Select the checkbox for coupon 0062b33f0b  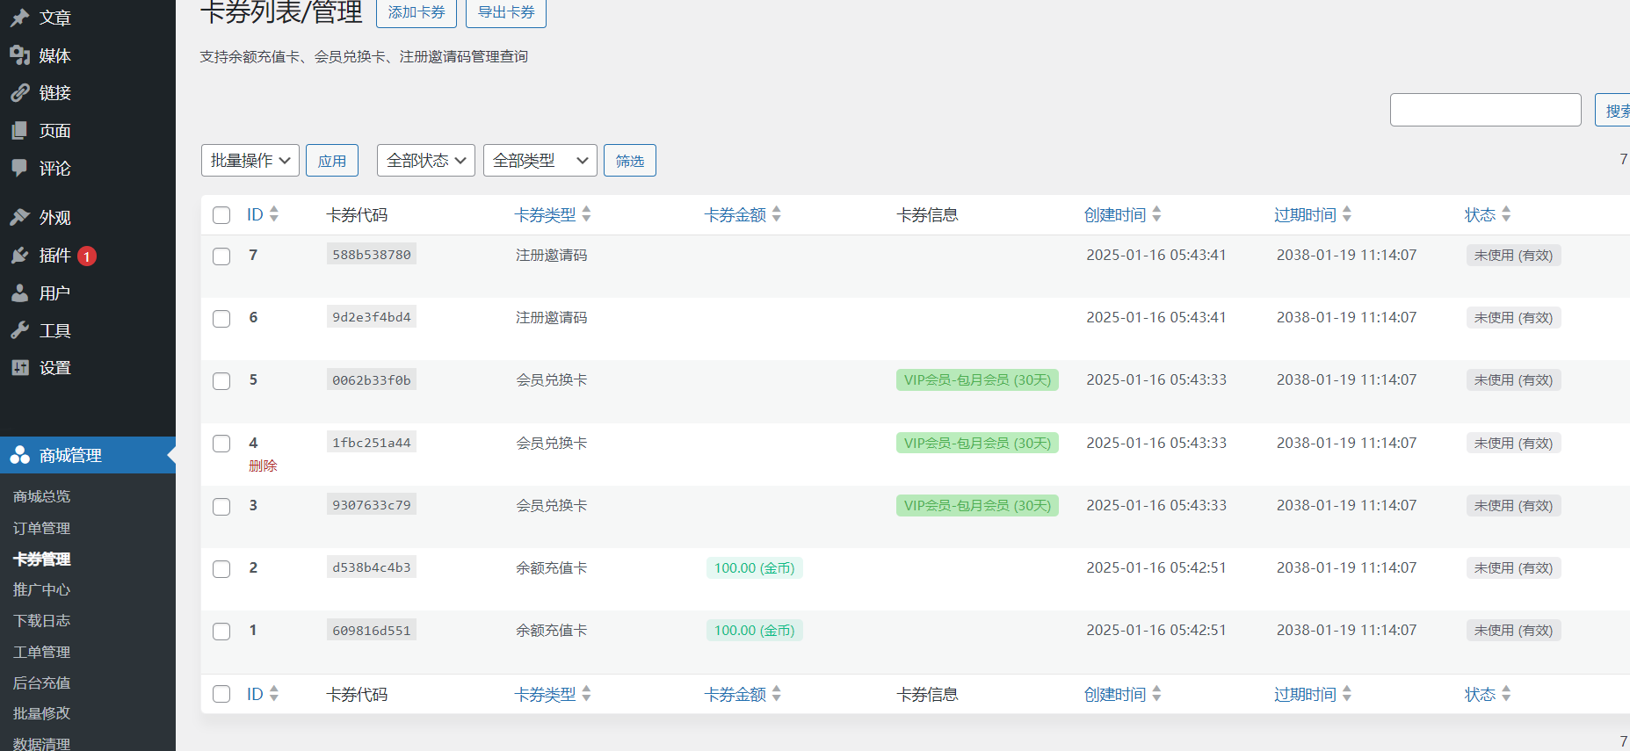coord(221,381)
